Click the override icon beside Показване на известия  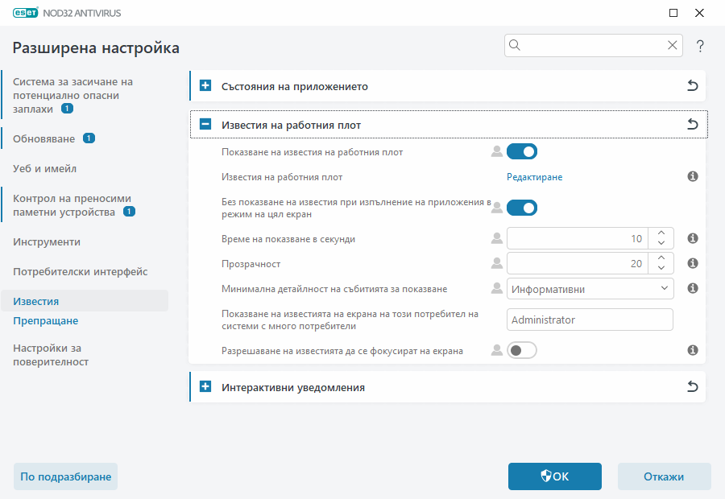(x=496, y=151)
